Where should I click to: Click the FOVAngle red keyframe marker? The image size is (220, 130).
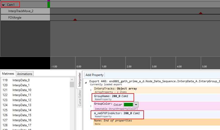click(x=75, y=20)
